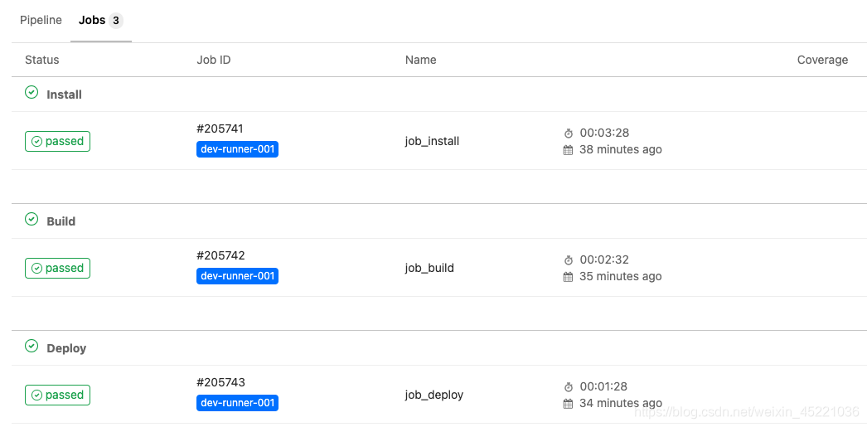
Task: Open passed status badge for job_deploy
Action: pos(57,395)
